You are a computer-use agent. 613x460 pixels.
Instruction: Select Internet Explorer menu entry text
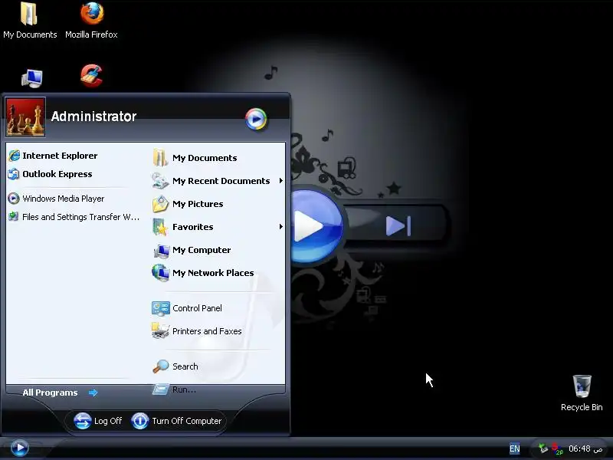point(60,156)
